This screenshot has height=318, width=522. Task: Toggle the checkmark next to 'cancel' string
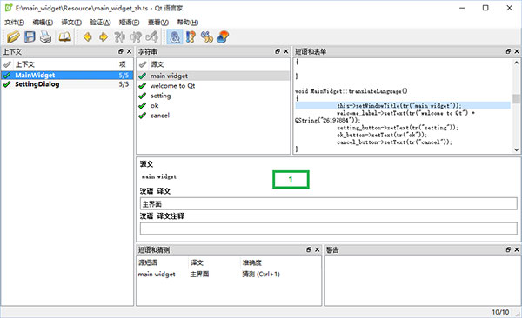click(143, 116)
